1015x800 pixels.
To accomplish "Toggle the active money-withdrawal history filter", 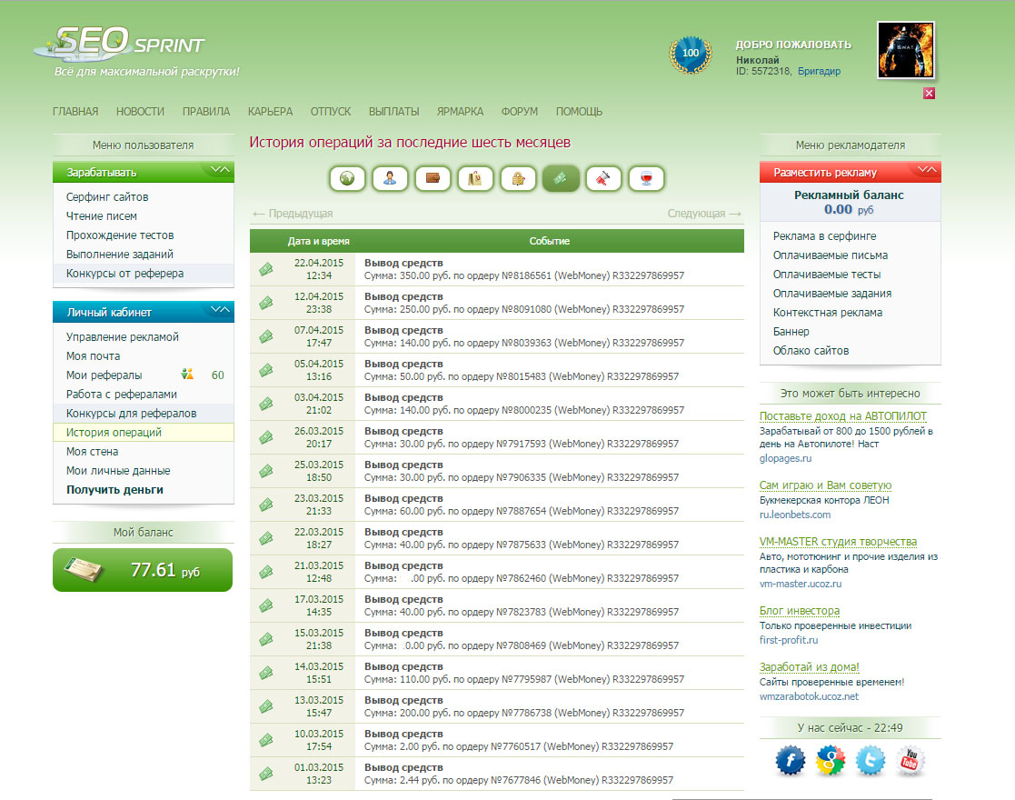I will pos(561,179).
